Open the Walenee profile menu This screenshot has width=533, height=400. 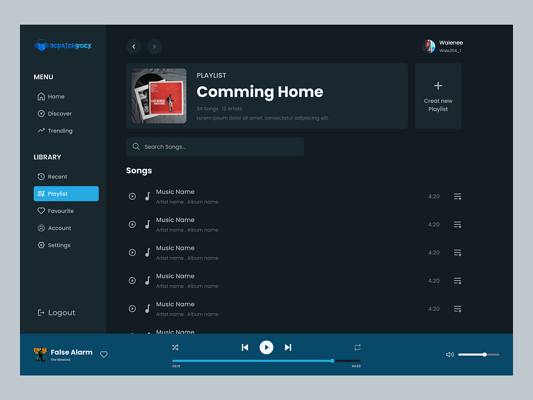[x=442, y=46]
